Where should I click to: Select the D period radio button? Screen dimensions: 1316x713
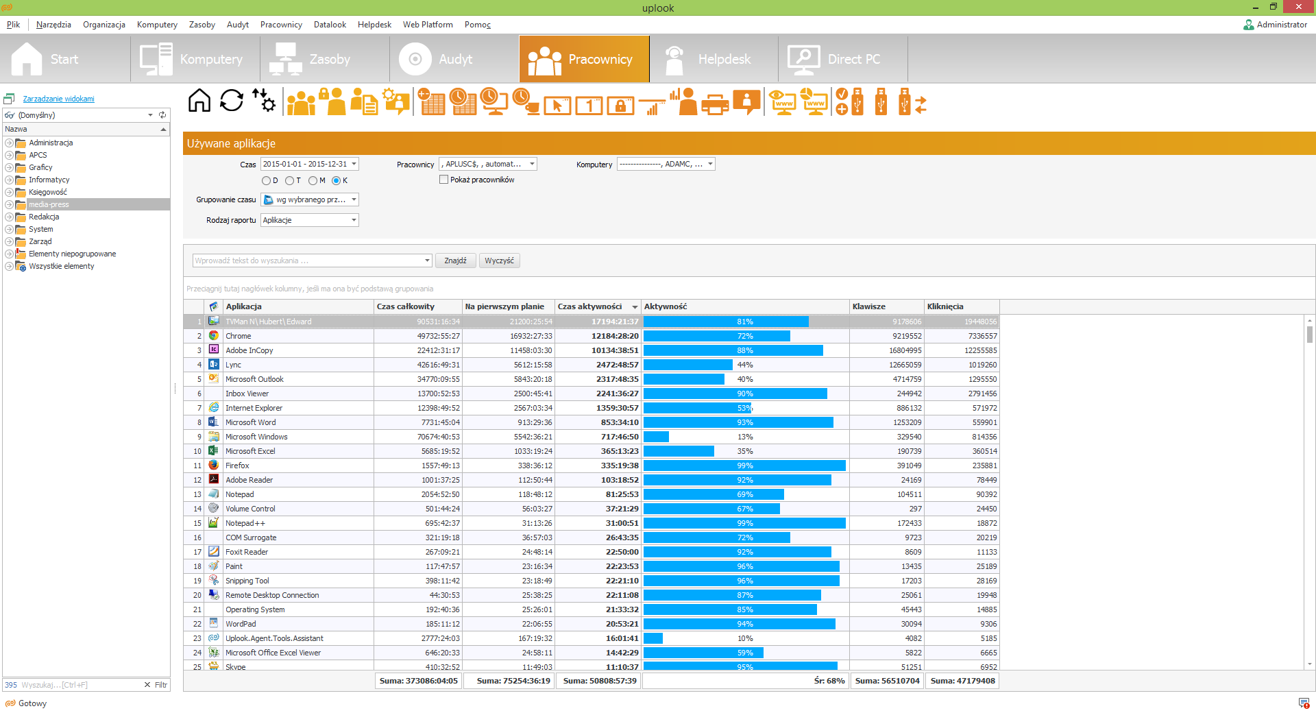click(266, 180)
